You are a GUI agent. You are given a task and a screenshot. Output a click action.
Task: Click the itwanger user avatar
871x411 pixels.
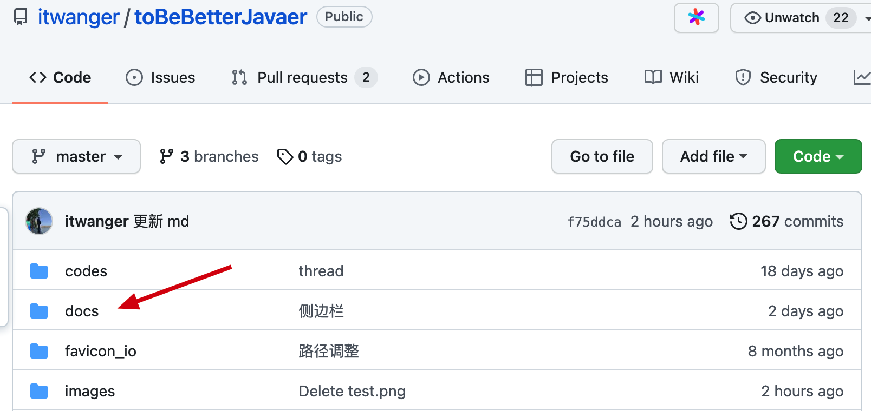[39, 221]
